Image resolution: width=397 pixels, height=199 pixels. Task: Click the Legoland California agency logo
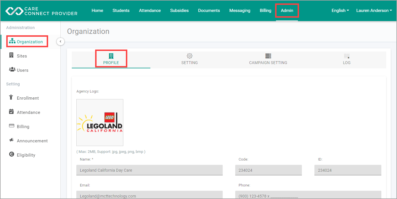100,122
